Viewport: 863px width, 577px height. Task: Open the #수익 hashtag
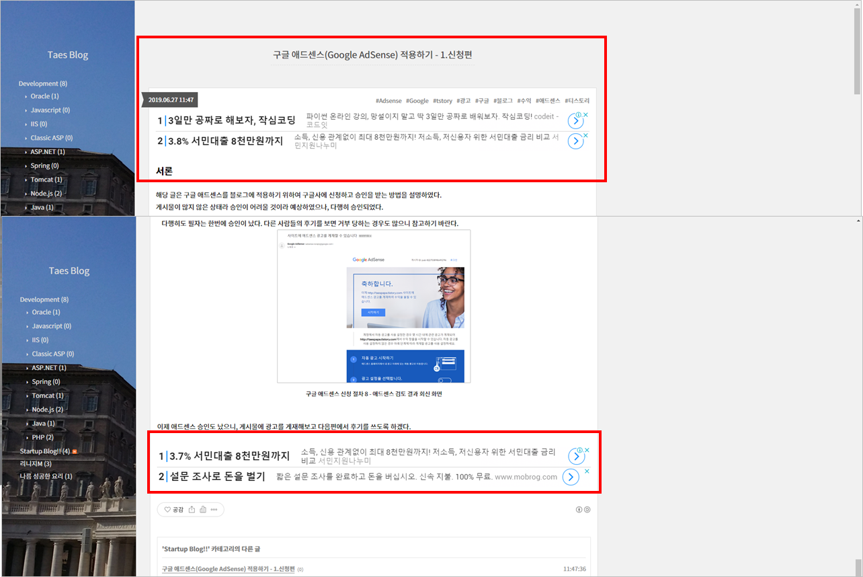(x=524, y=101)
